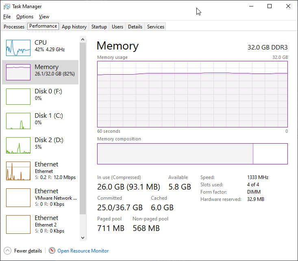Click the CPU usage graph thumbnail
Viewport: 298px width, 261px height.
(18, 48)
